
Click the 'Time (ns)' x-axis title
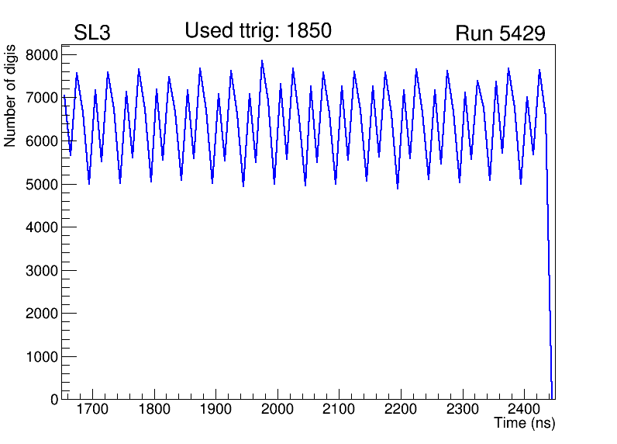pyautogui.click(x=525, y=424)
